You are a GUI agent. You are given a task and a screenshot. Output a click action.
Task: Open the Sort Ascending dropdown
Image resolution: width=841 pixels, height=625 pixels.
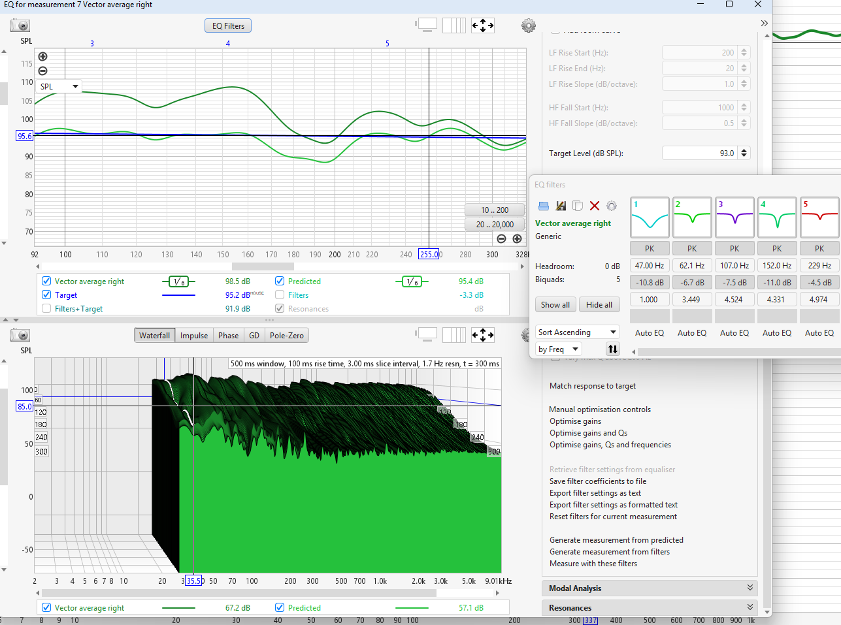(578, 332)
